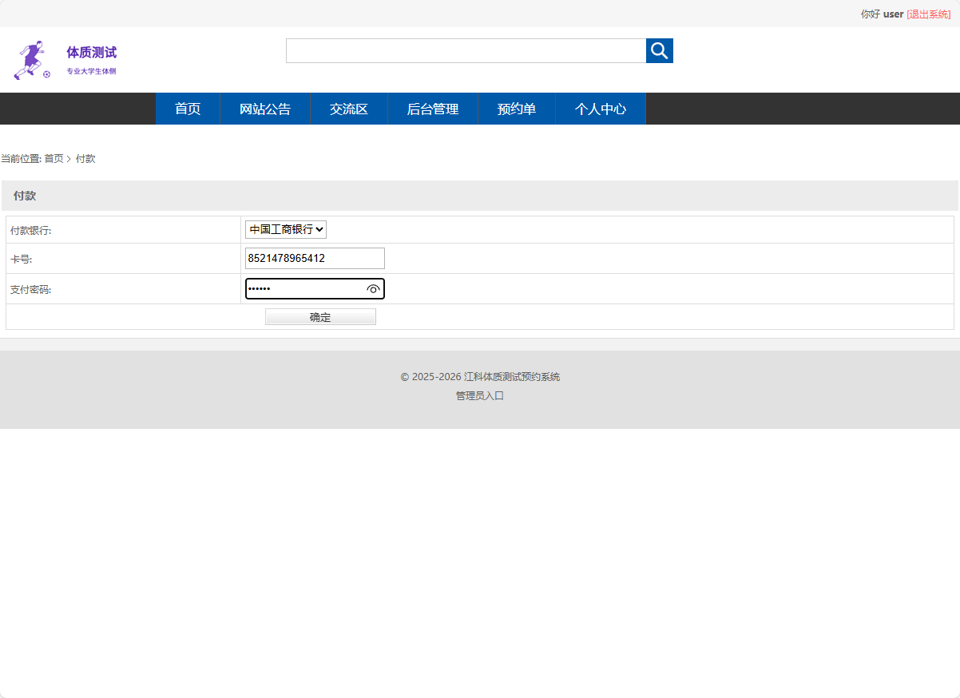Click the 体质测试 site title
The width and height of the screenshot is (960, 698).
coord(92,53)
